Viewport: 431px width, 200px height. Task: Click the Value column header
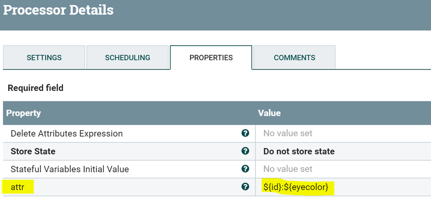pyautogui.click(x=269, y=113)
